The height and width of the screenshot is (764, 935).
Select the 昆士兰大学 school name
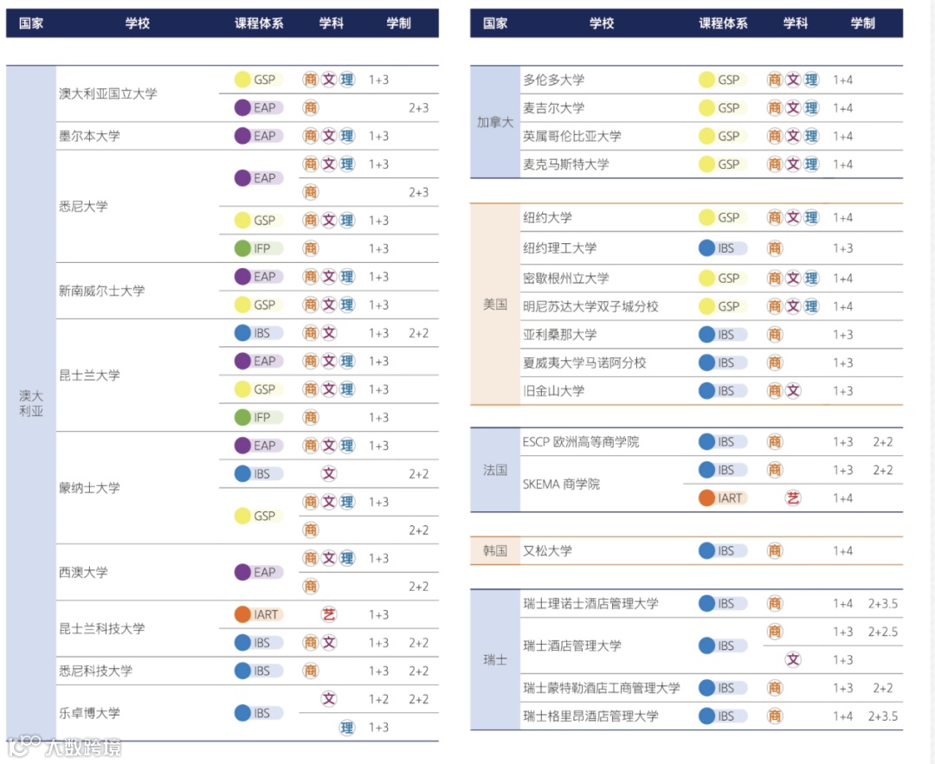(89, 376)
